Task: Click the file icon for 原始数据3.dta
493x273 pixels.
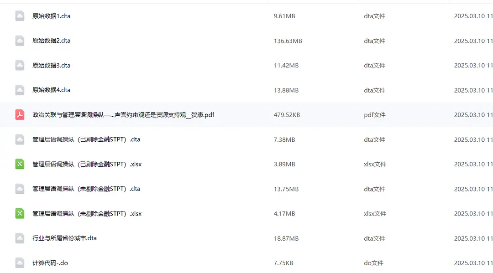Action: pyautogui.click(x=20, y=65)
